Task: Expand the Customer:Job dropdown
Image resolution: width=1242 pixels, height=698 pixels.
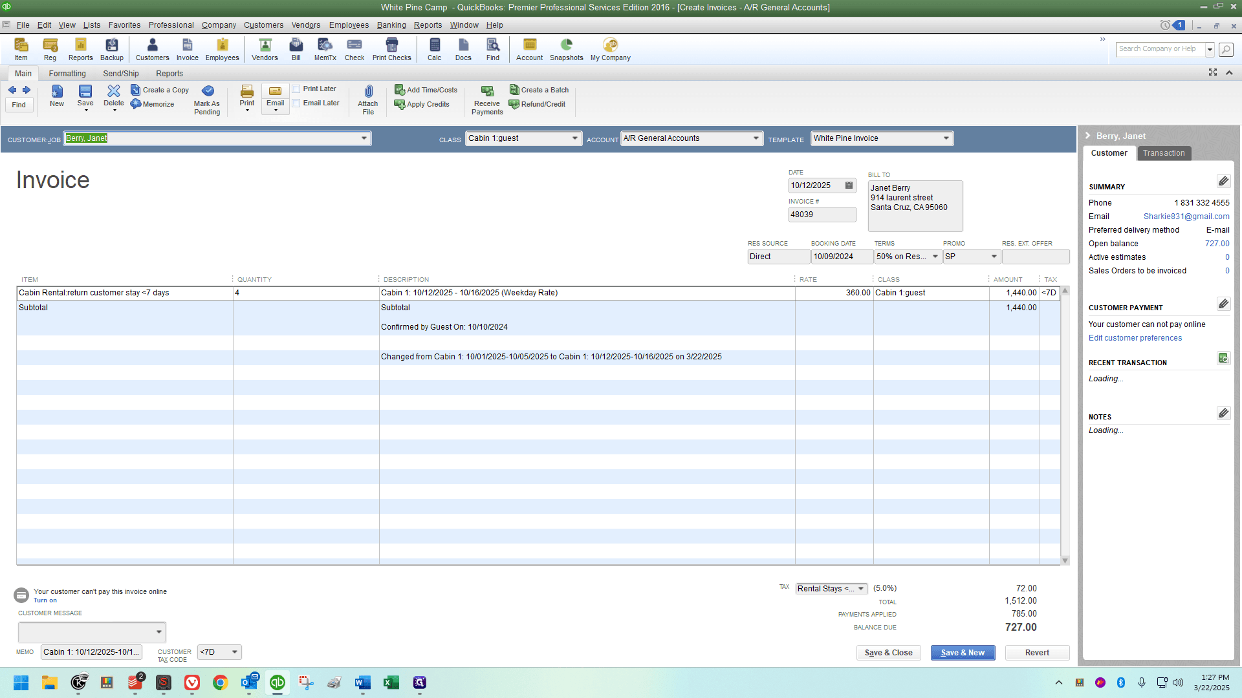Action: click(364, 138)
